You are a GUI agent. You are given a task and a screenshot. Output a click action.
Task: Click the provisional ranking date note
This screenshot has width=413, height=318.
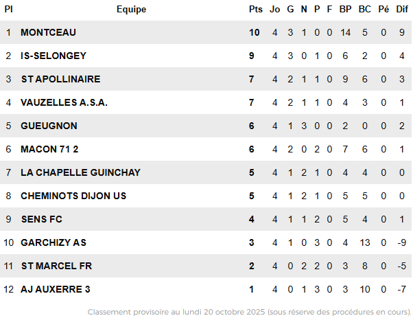[x=249, y=312]
